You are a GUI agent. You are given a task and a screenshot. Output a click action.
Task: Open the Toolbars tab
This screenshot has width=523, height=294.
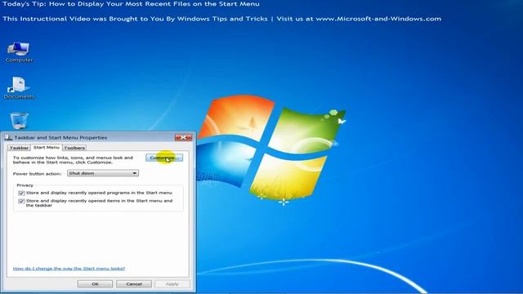pos(74,148)
